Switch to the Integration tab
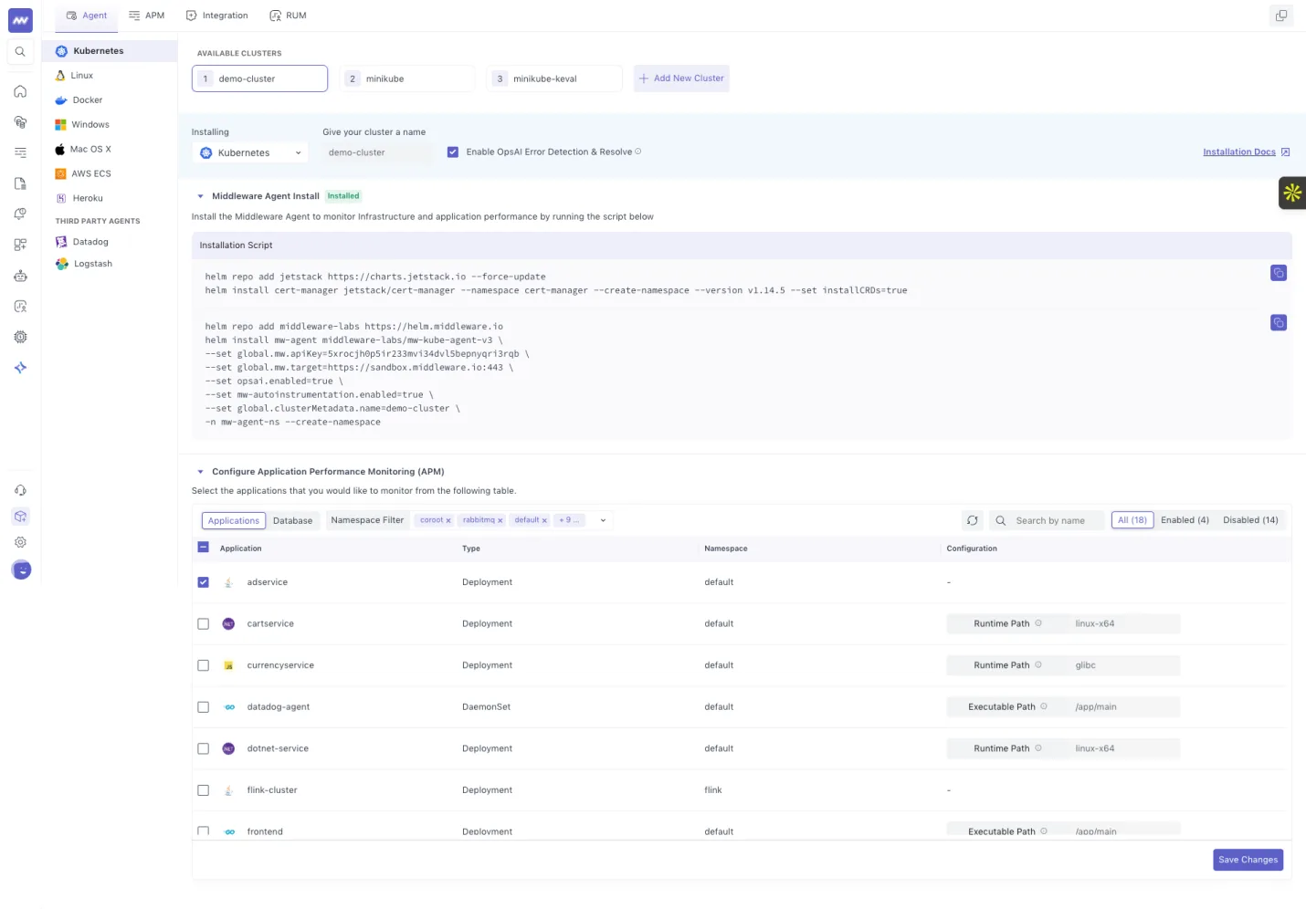1306x909 pixels. pyautogui.click(x=216, y=16)
